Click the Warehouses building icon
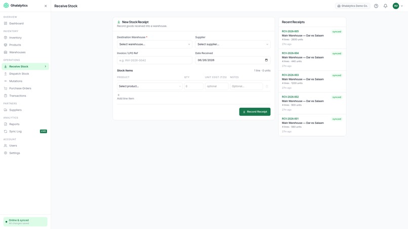The height and width of the screenshot is (229, 408). point(6,52)
